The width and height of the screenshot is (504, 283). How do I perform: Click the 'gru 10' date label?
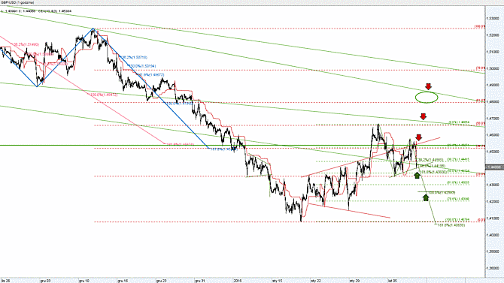click(x=84, y=281)
